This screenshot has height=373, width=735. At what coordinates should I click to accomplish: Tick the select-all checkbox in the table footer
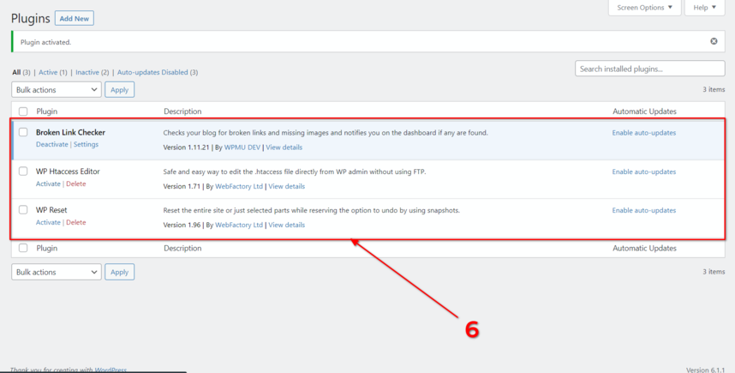point(23,248)
